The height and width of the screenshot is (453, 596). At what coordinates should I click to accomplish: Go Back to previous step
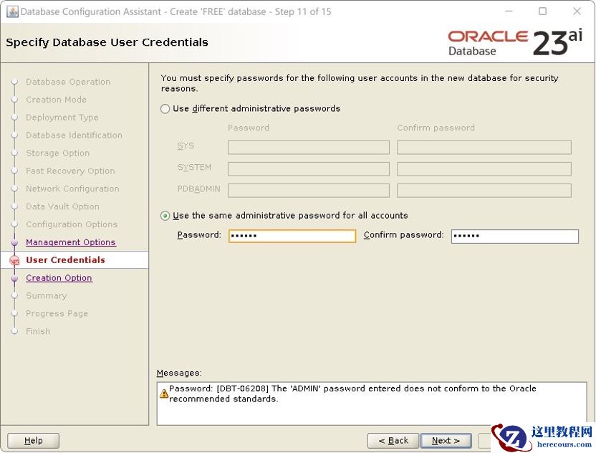point(393,440)
